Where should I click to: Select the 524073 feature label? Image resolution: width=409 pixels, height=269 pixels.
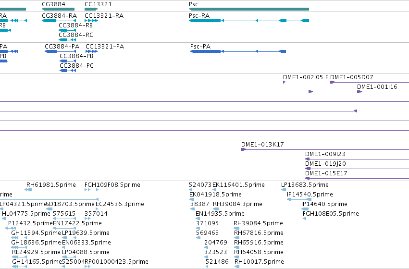click(x=200, y=185)
